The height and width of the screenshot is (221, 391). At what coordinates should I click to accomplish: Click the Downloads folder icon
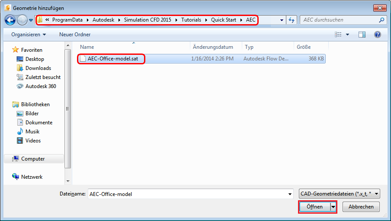click(20, 68)
